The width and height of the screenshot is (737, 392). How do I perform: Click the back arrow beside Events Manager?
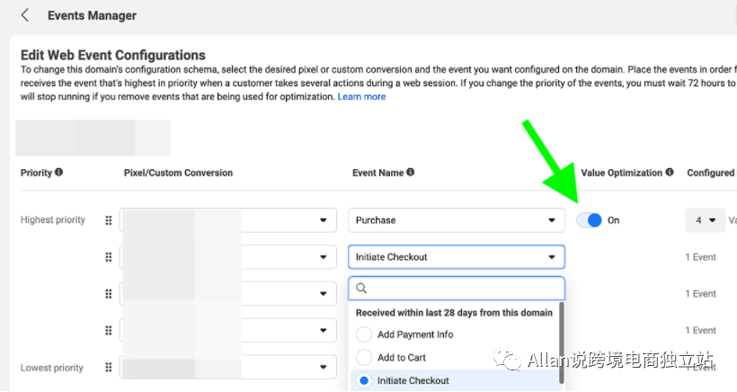(x=25, y=15)
